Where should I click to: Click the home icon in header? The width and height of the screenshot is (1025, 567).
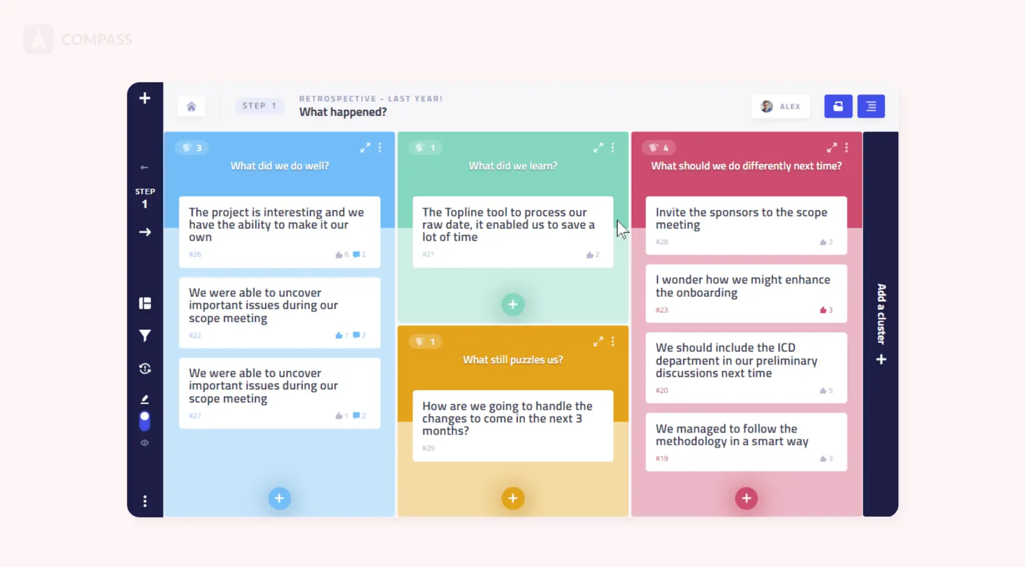click(191, 107)
